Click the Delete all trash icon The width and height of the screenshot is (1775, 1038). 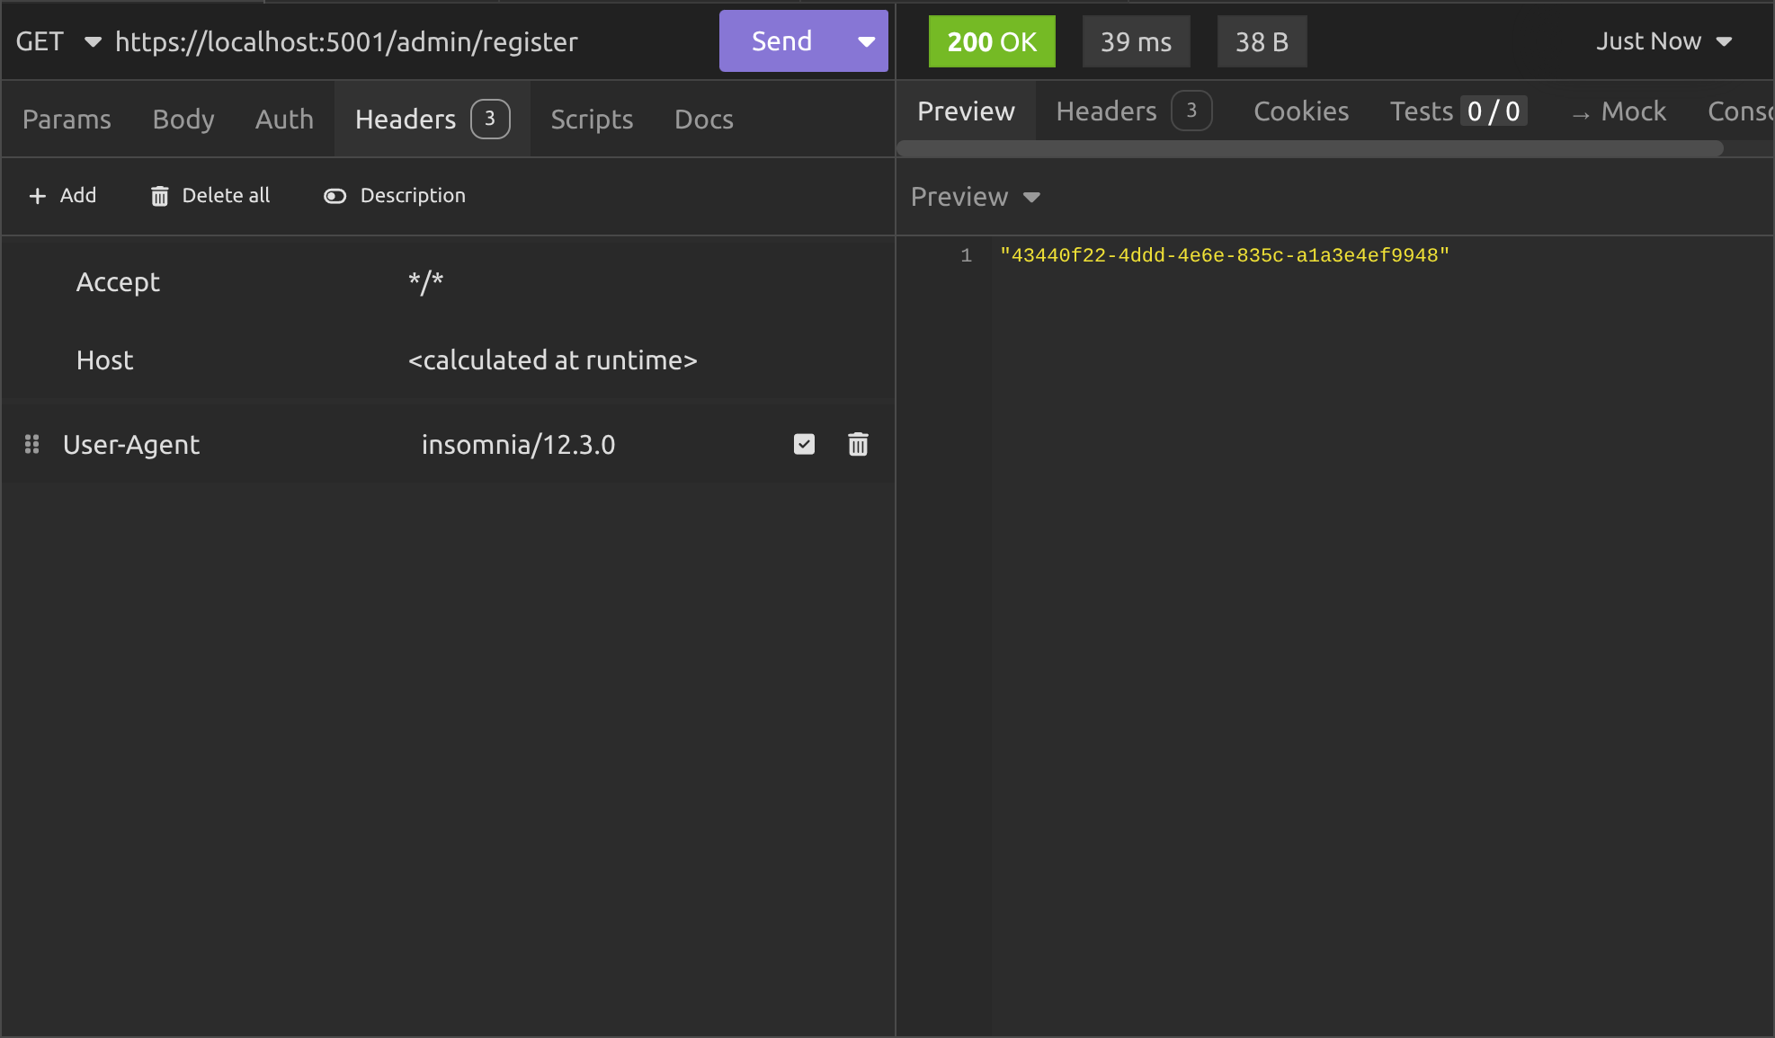159,196
